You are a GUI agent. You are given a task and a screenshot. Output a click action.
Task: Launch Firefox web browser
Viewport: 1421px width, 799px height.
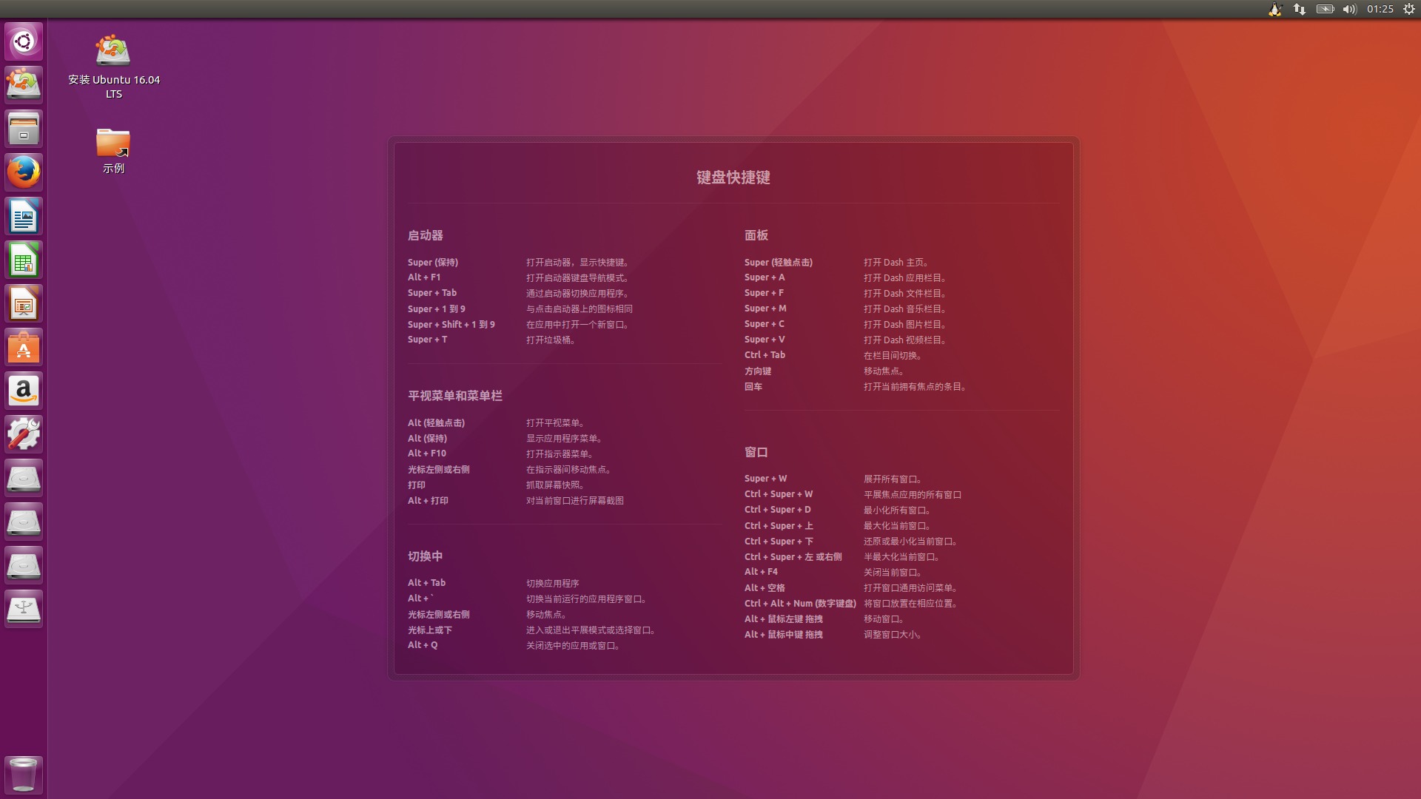[x=24, y=172]
